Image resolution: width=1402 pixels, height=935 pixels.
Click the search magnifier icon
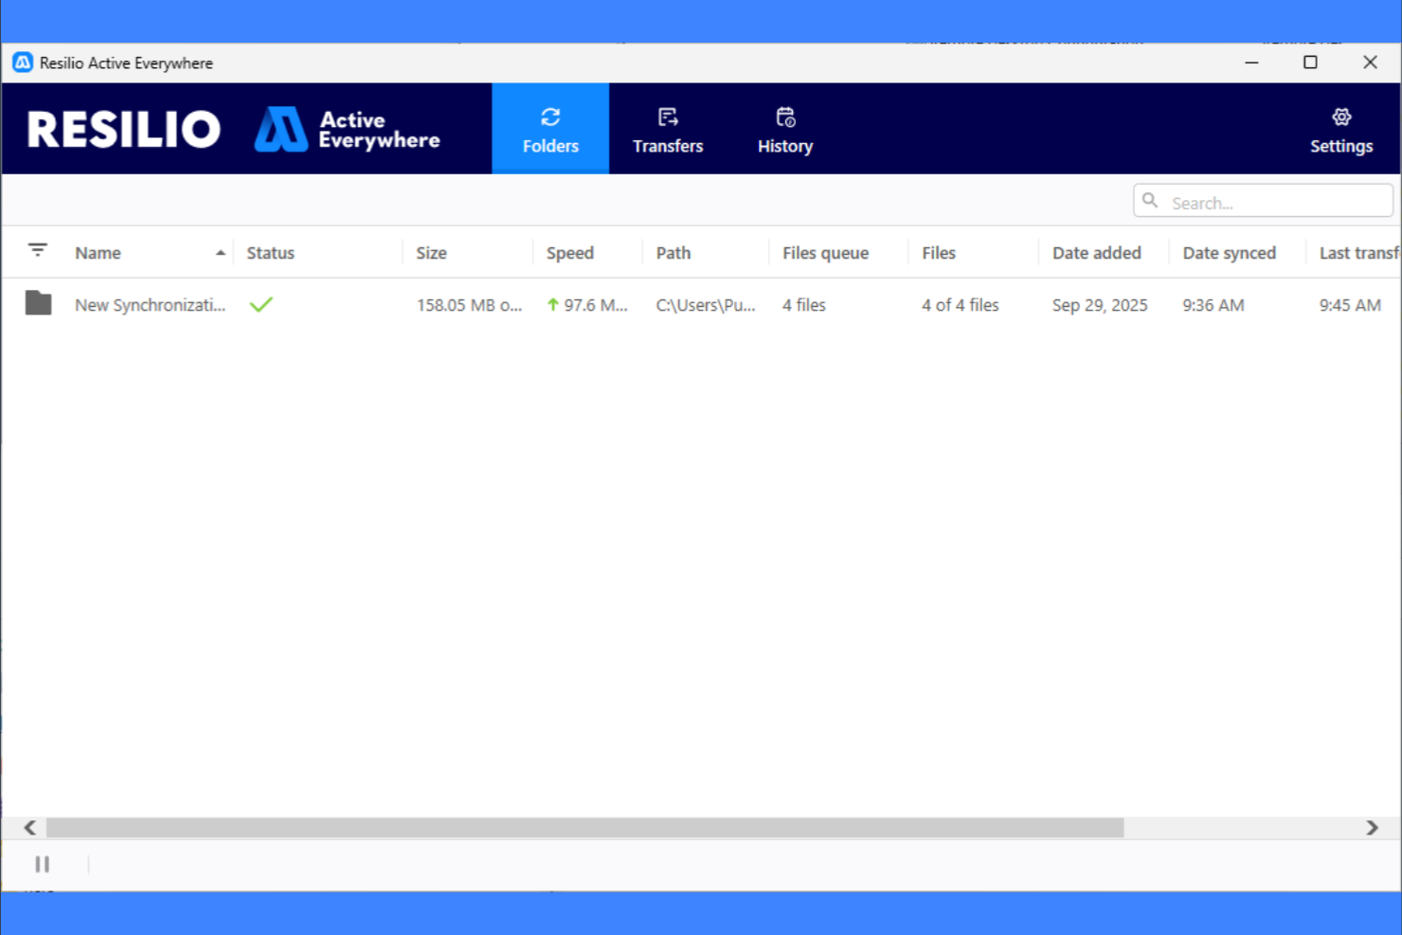coord(1150,200)
